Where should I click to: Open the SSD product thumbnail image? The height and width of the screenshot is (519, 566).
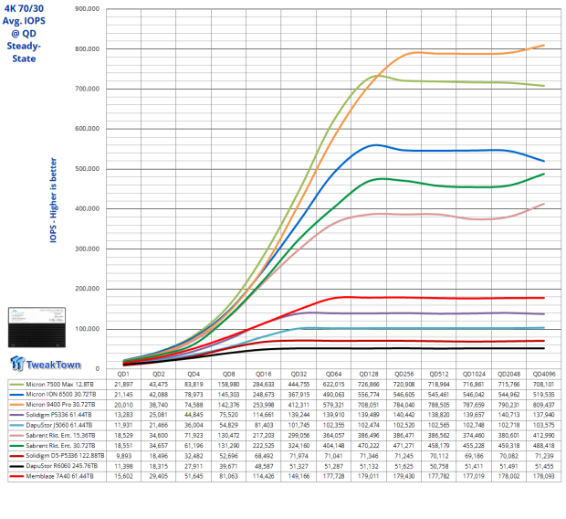pos(37,327)
